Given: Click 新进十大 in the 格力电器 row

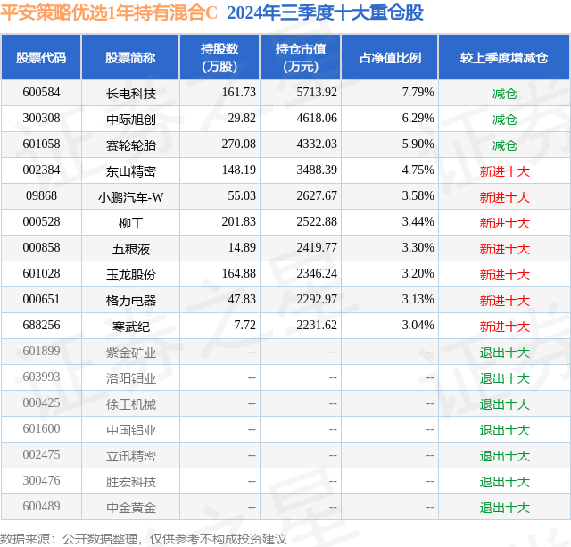Looking at the screenshot, I should [x=504, y=301].
